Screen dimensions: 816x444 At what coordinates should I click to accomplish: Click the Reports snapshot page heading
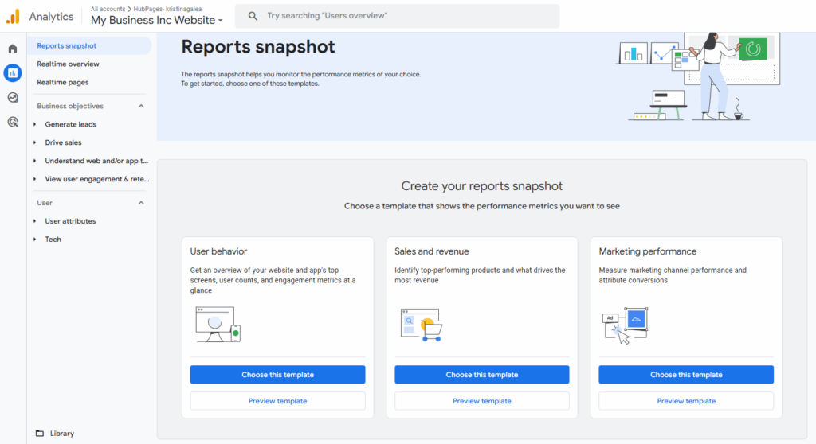pyautogui.click(x=258, y=46)
